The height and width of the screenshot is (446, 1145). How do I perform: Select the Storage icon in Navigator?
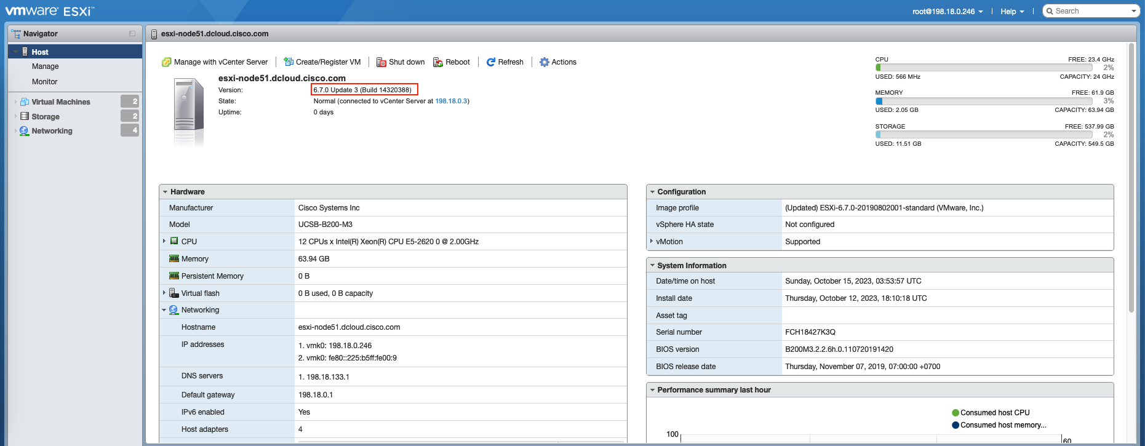[x=25, y=116]
